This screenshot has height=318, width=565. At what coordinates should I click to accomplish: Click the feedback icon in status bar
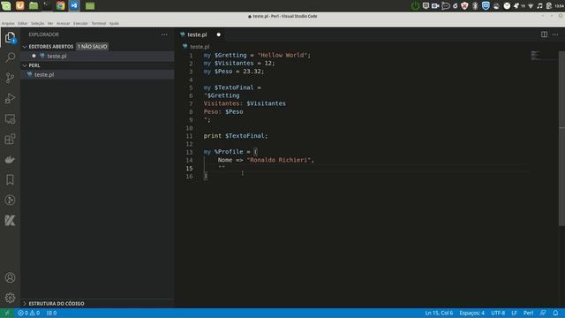tap(543, 313)
